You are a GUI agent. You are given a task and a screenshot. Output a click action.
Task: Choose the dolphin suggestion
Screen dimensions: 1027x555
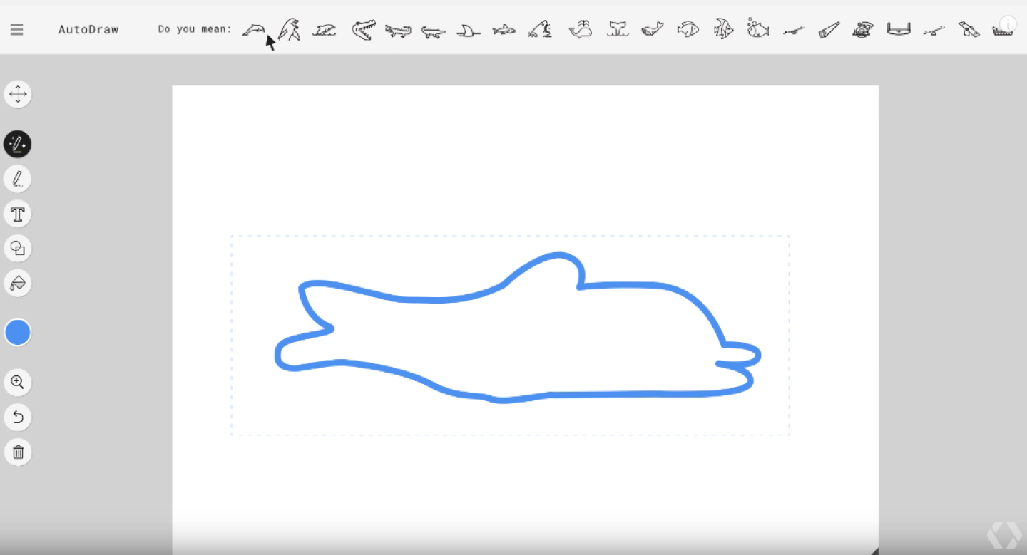pyautogui.click(x=252, y=29)
